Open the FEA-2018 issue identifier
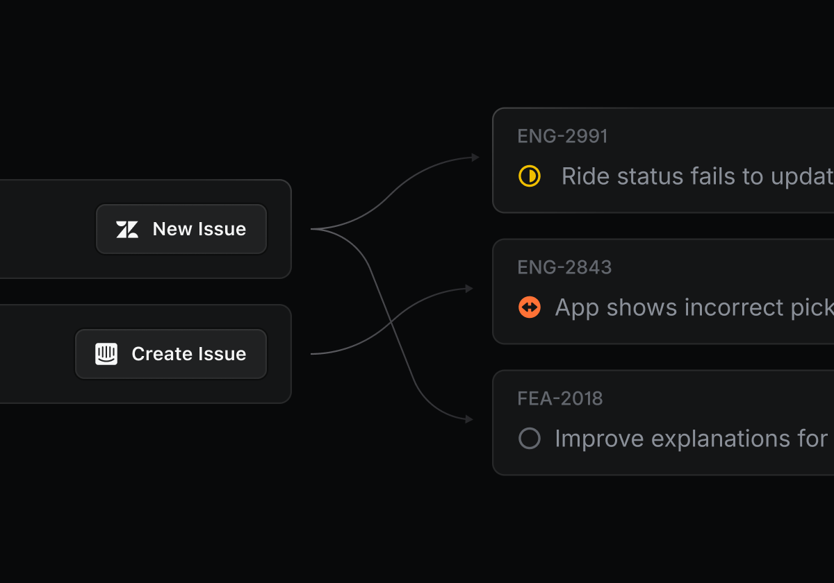The image size is (834, 583). (x=560, y=398)
